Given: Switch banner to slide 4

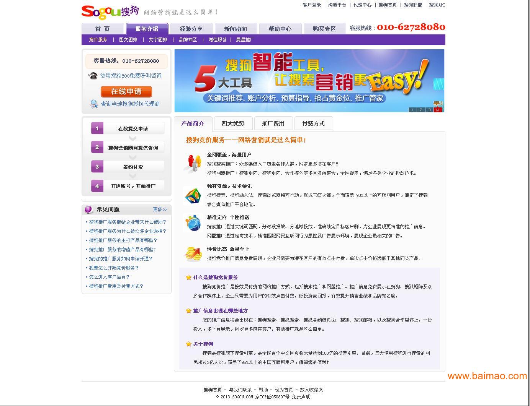Looking at the screenshot, I should click(x=438, y=110).
